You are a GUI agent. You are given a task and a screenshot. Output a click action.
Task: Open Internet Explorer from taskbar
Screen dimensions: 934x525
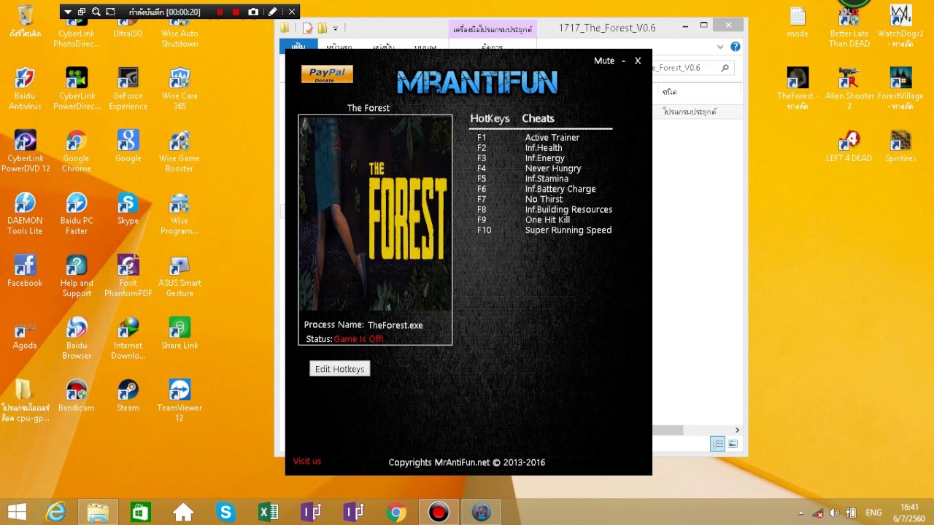[56, 513]
